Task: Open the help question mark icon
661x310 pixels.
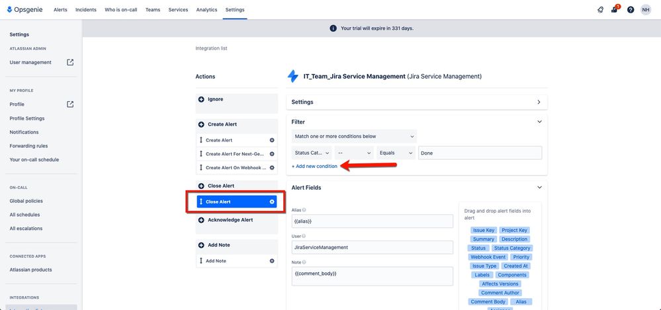Action: tap(630, 10)
